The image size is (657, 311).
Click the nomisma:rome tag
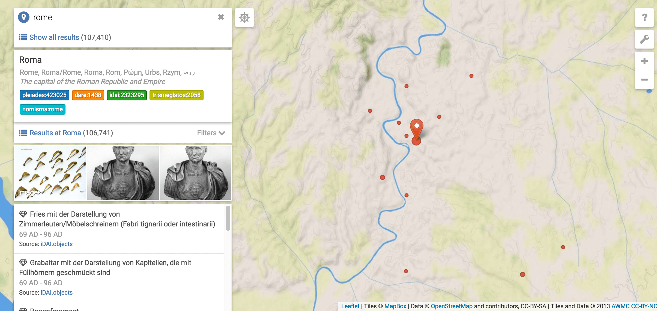(x=42, y=109)
